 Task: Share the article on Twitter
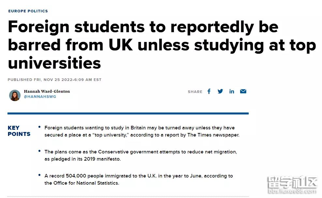(x=220, y=91)
